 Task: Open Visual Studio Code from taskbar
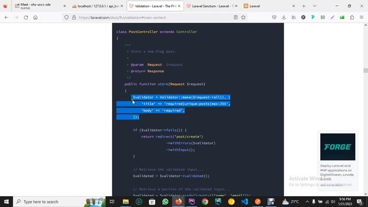pyautogui.click(x=244, y=202)
